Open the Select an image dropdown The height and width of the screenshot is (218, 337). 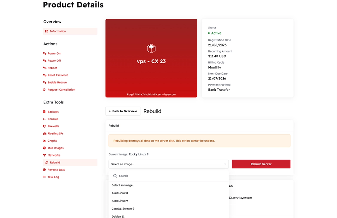168,164
